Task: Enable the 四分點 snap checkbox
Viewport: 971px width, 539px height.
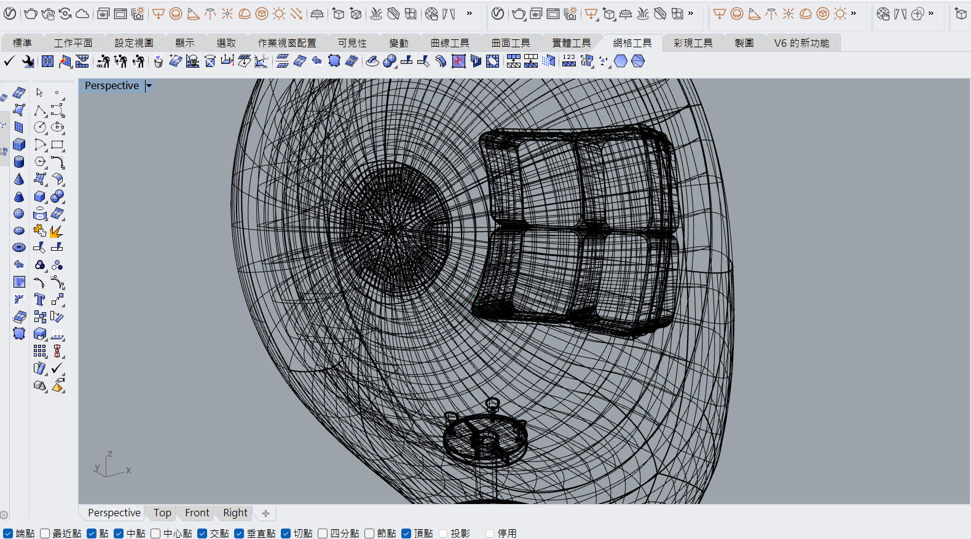Action: [323, 533]
